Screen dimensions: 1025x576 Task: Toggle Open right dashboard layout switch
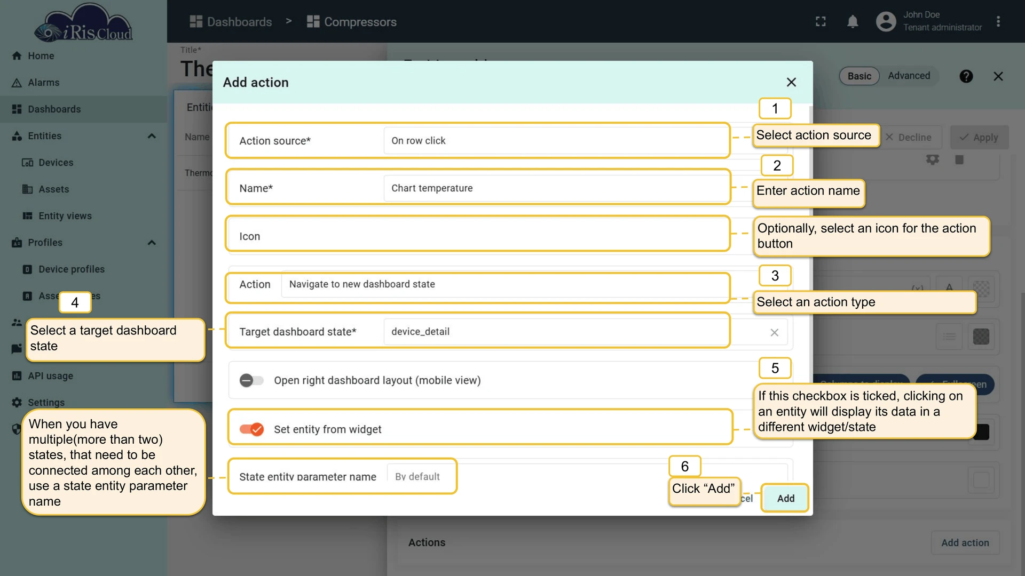(251, 380)
